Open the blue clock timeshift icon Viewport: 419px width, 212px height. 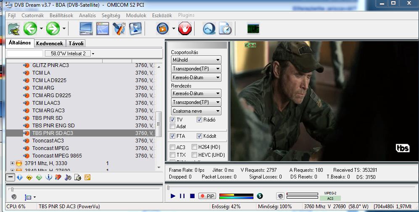(x=209, y=28)
